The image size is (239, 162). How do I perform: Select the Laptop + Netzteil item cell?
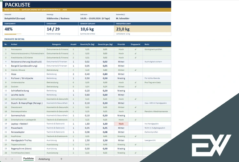(27, 124)
